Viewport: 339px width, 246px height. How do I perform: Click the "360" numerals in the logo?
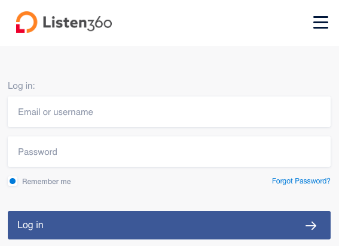pyautogui.click(x=100, y=23)
